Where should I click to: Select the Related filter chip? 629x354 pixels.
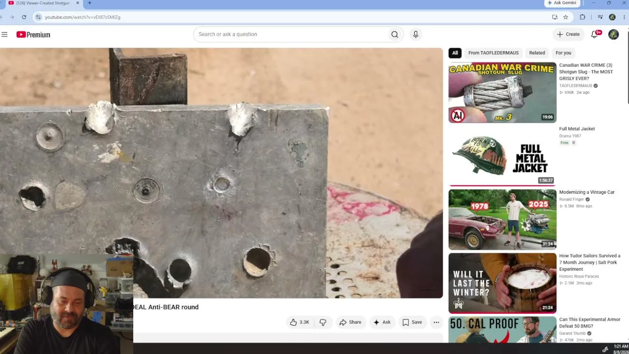(x=537, y=53)
